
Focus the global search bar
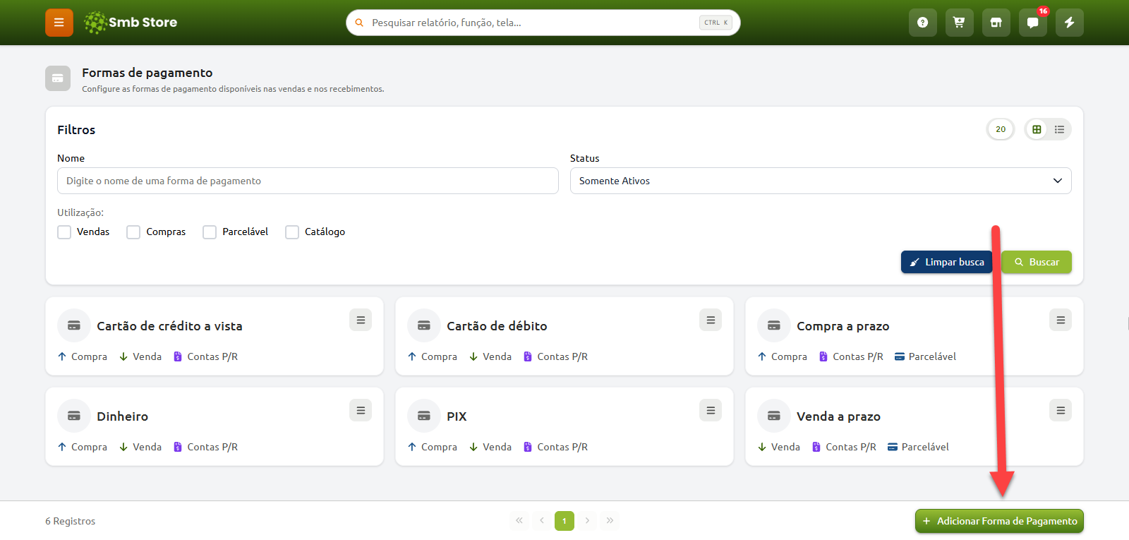click(x=543, y=23)
